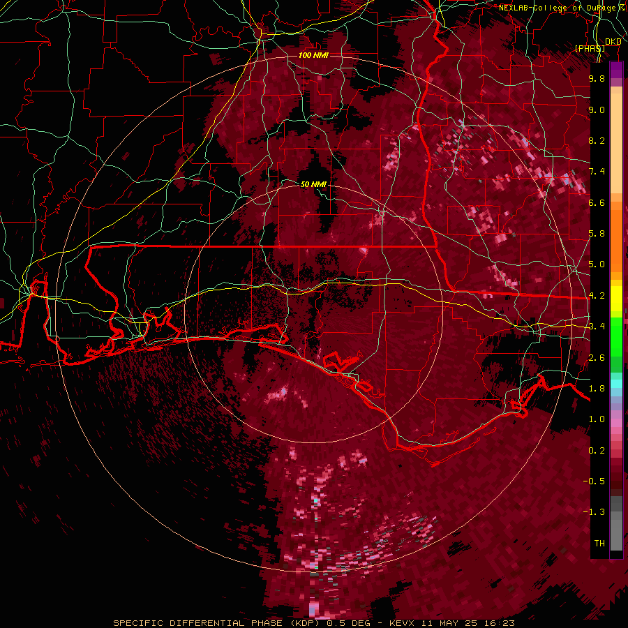This screenshot has width=628, height=628.
Task: Click the small arrow icon after DuPage
Action: (622, 7)
